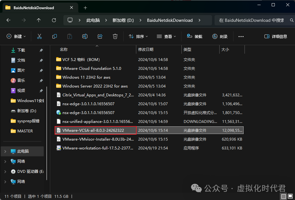Add a new tab
Screen dimensions: 295x200
(x=86, y=8)
